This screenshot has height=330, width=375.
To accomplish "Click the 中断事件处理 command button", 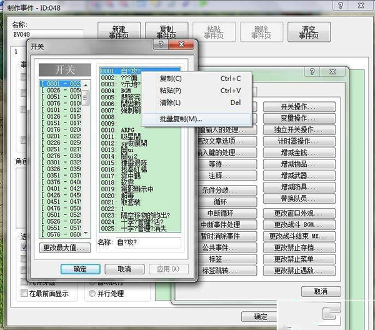I will click(227, 224).
